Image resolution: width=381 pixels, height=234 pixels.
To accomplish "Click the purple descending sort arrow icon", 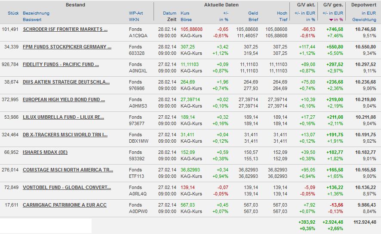I will [331, 20].
